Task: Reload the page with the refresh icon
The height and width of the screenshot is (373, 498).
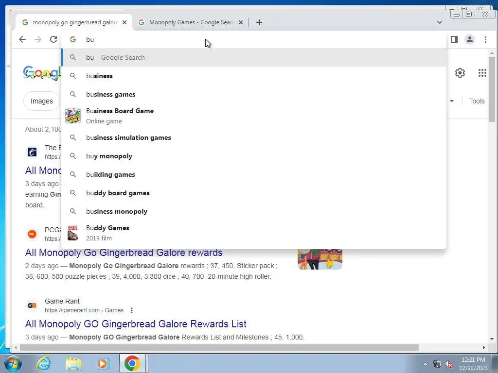Action: (53, 39)
